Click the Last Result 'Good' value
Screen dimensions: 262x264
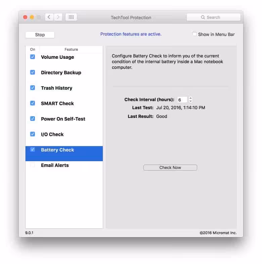pyautogui.click(x=162, y=116)
